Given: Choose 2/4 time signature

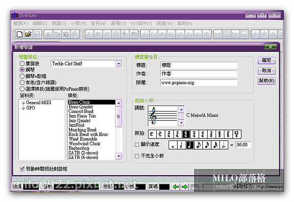Looking at the screenshot, I should click(169, 134).
